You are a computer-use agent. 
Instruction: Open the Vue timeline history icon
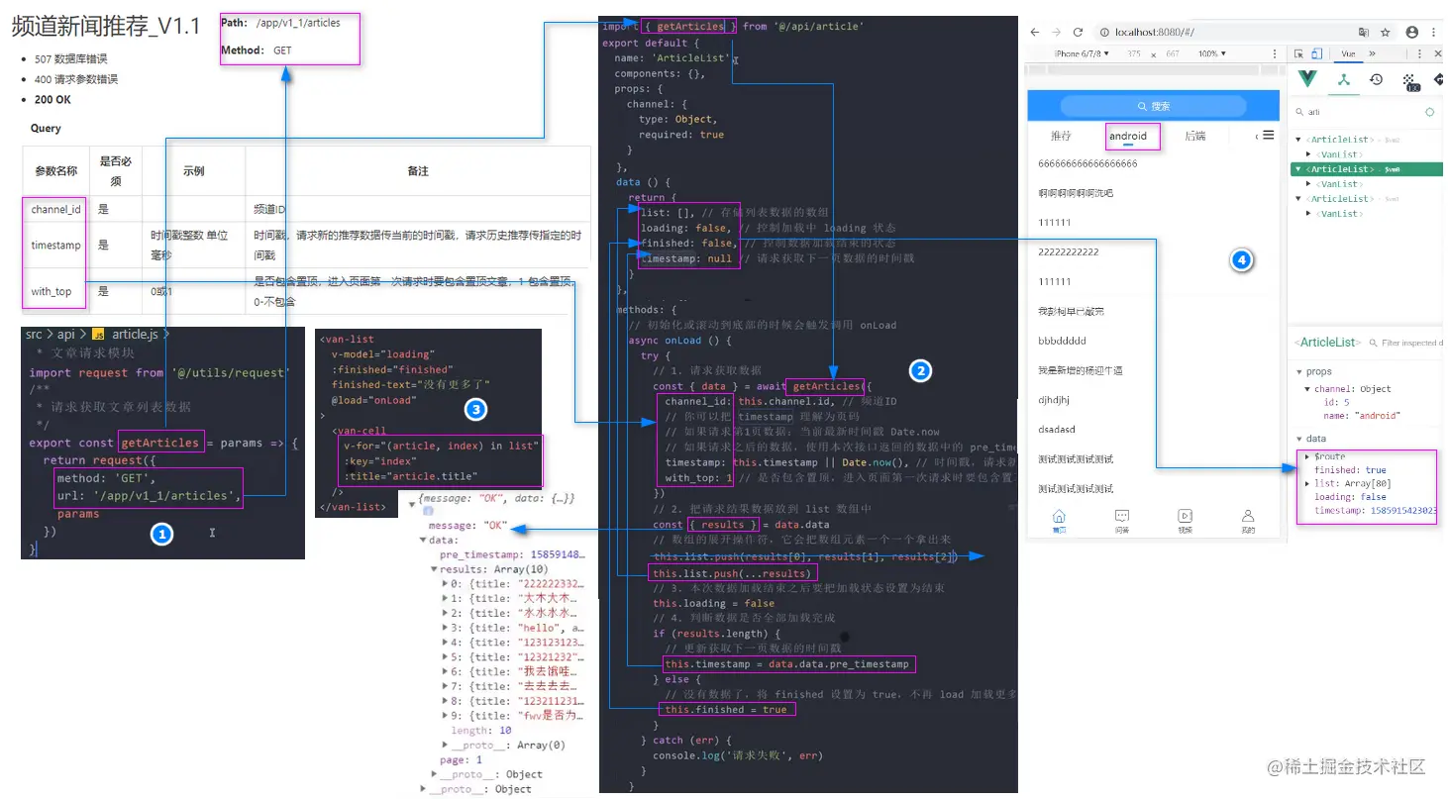1376,79
